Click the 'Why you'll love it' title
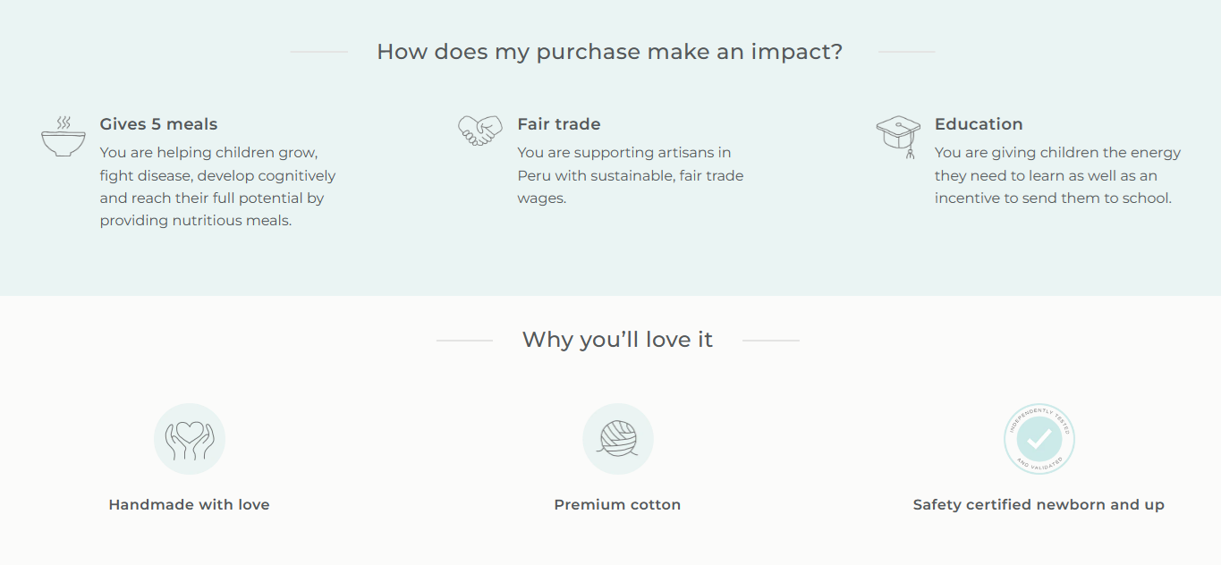 [x=617, y=340]
